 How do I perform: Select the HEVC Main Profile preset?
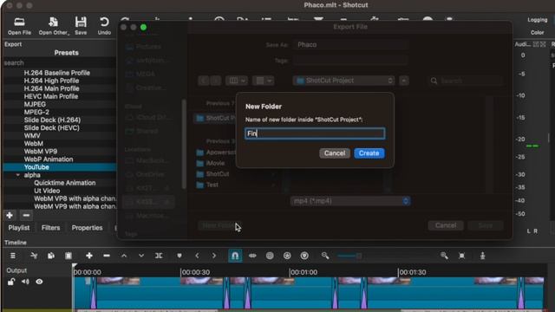tap(51, 96)
